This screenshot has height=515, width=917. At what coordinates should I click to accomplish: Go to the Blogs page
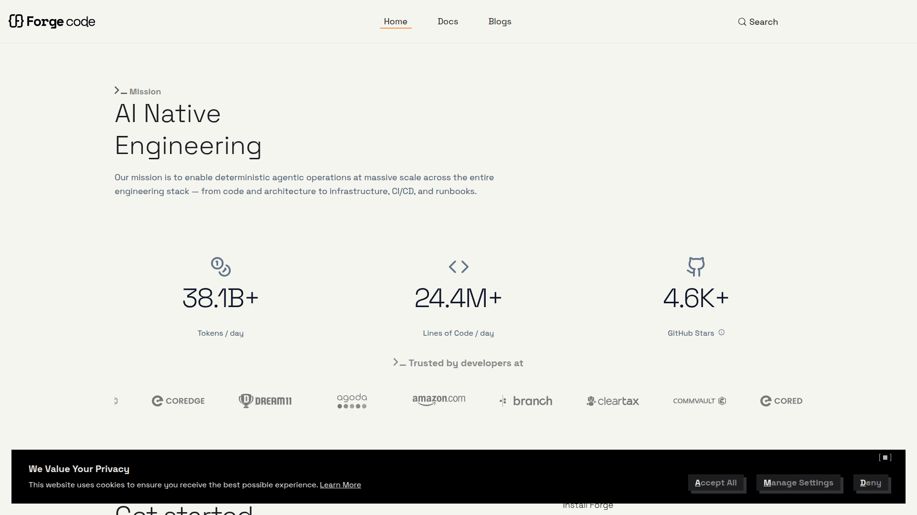[x=500, y=21]
